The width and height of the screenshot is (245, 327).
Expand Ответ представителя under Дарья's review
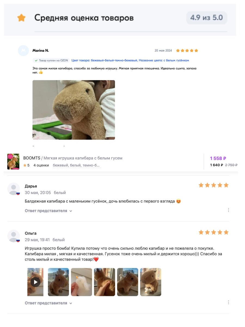(48, 211)
